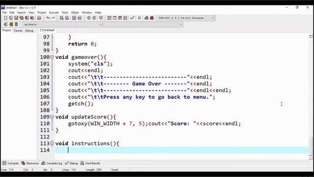Click the Dev-C++ application icon in the title bar
The width and height of the screenshot is (314, 177).
click(x=3, y=8)
